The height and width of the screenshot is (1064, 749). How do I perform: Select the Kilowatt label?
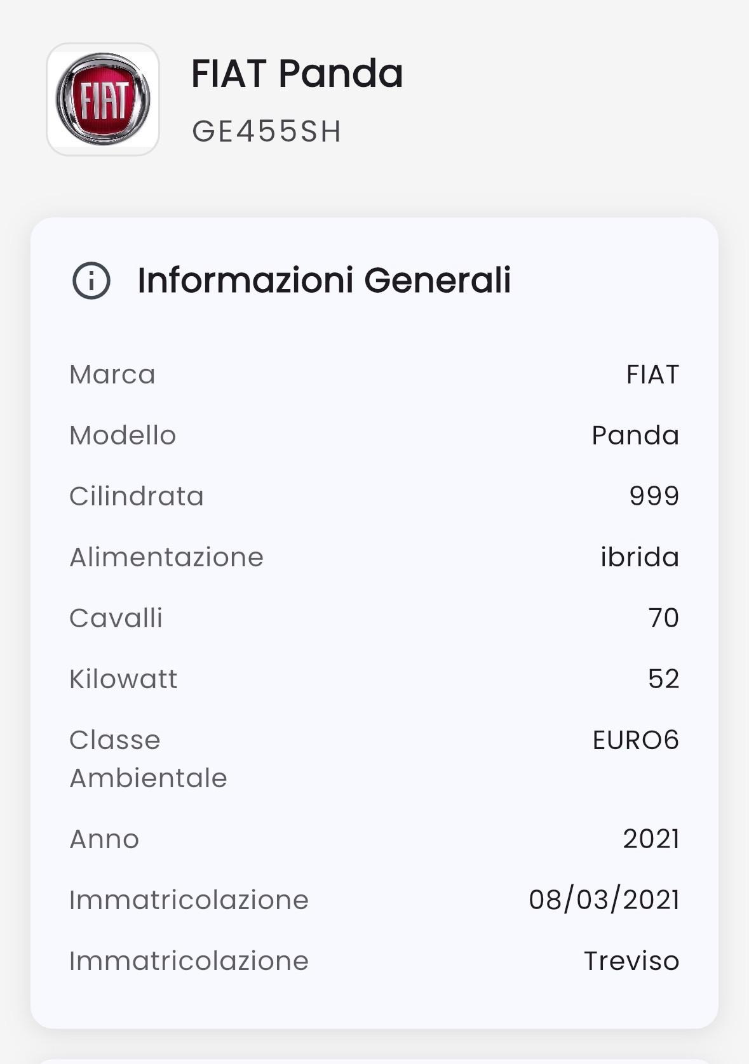123,679
